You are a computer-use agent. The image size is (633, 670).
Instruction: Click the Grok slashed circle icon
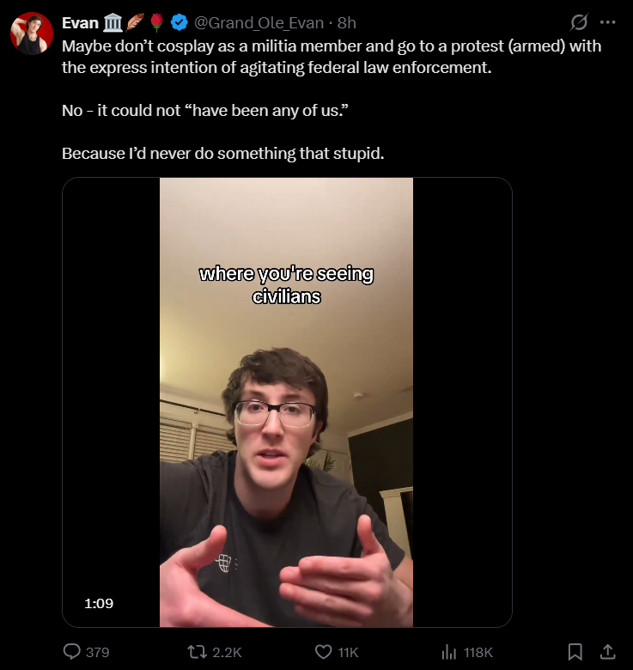pos(579,22)
